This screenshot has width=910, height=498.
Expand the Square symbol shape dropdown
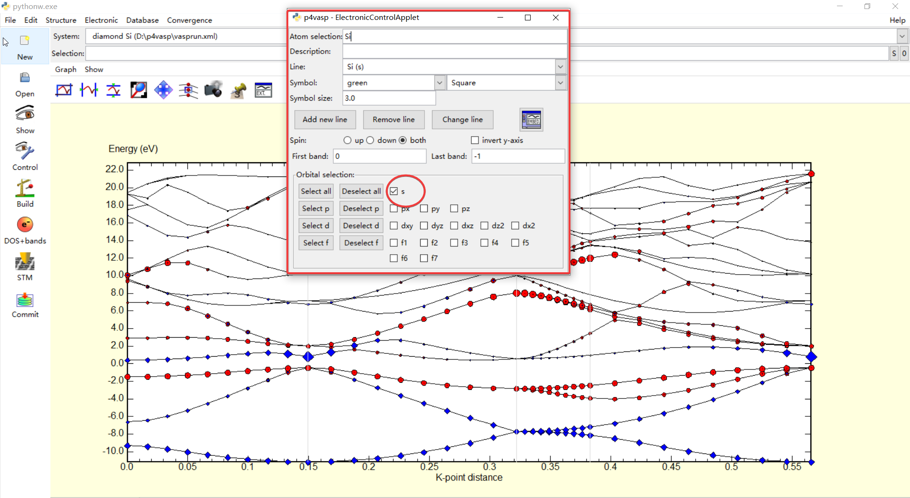(561, 83)
